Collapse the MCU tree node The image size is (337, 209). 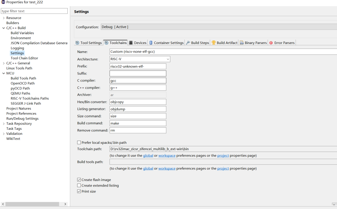click(4, 73)
